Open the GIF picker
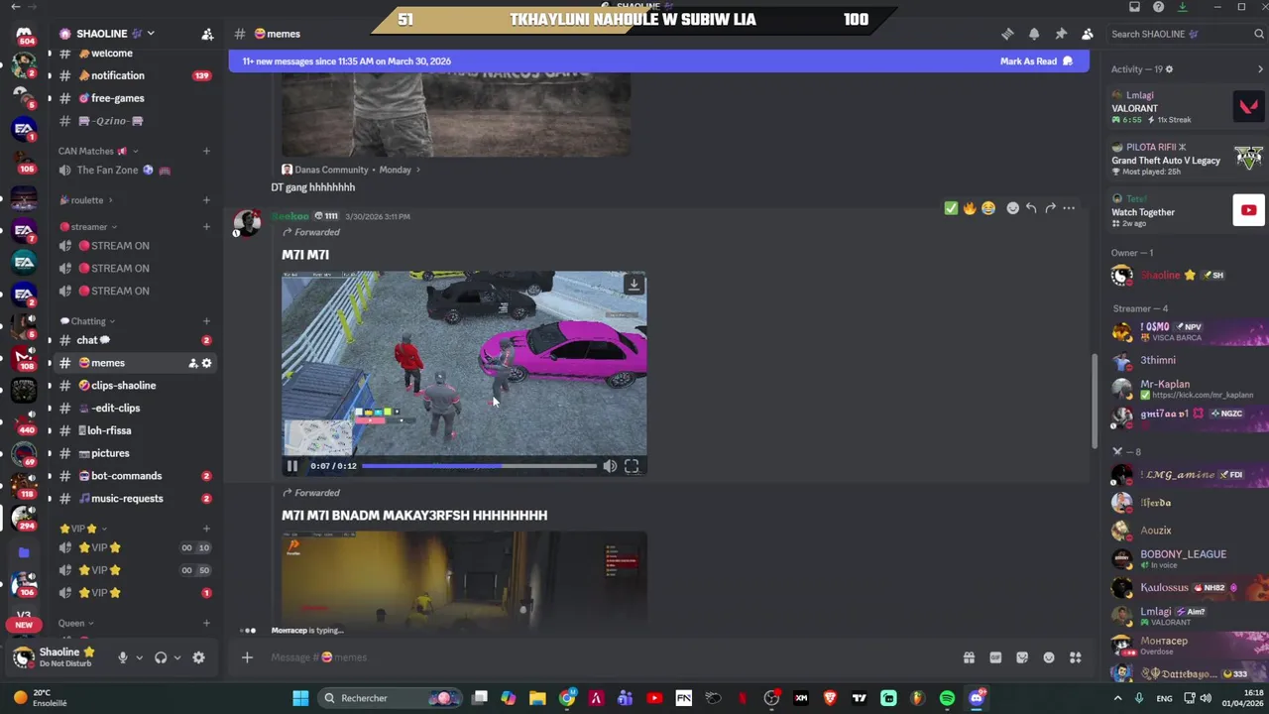1269x714 pixels. coord(995,657)
